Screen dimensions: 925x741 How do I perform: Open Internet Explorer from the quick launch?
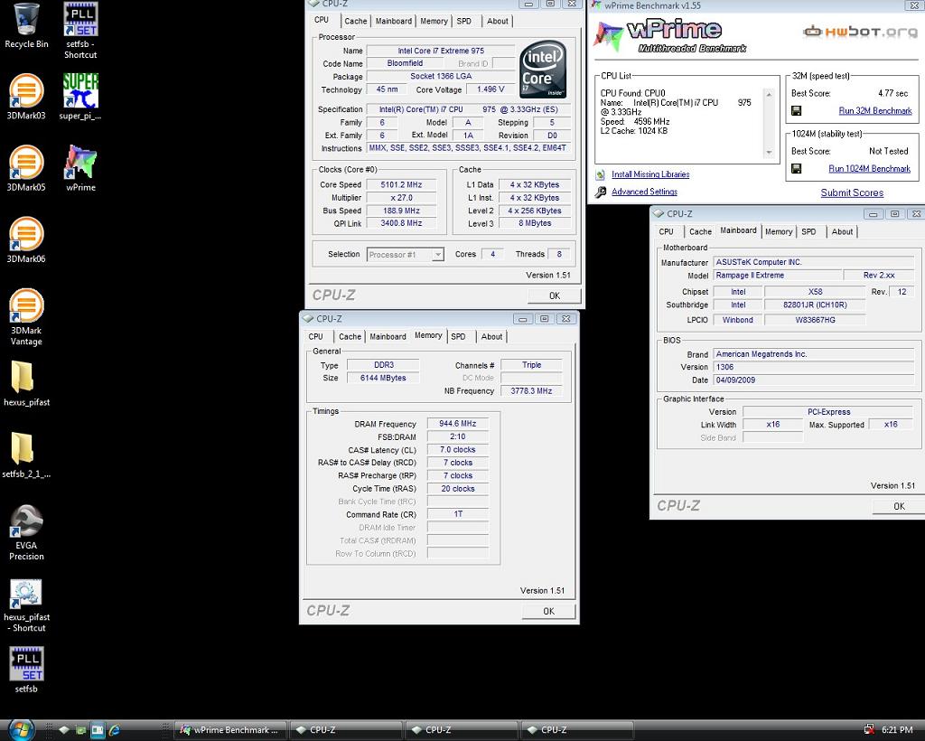[115, 730]
